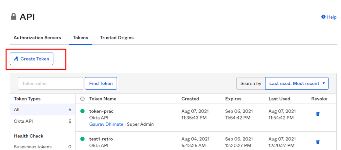Open the Last used: Most recent dropdown

[x=297, y=84]
